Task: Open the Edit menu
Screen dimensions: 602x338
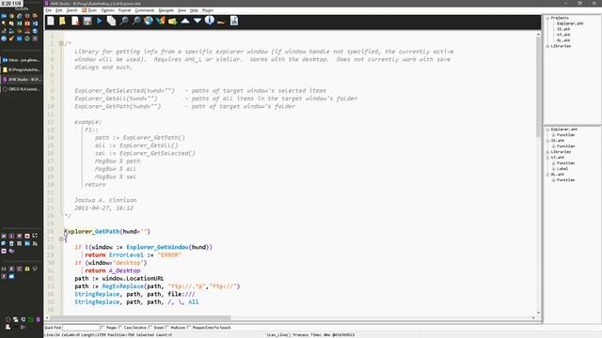Action: click(58, 10)
